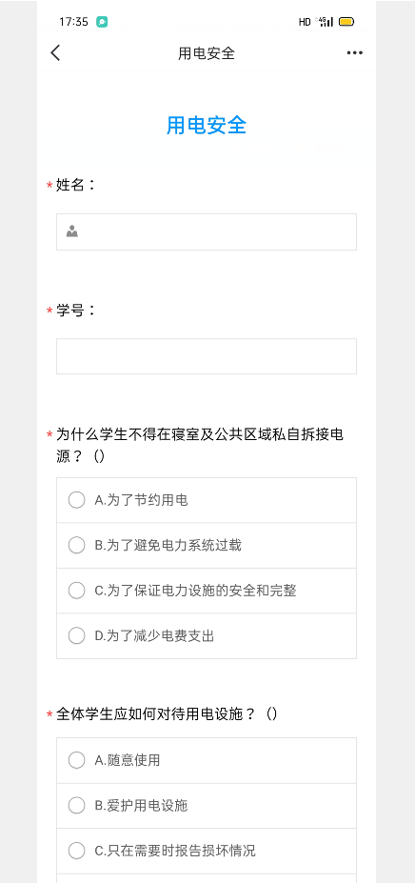The width and height of the screenshot is (415, 883).
Task: Select option A.随意使用
Action: tap(207, 760)
